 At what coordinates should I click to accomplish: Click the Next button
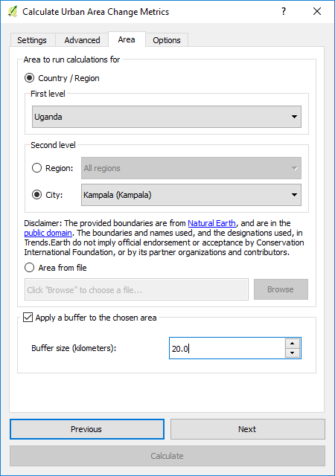(x=247, y=429)
